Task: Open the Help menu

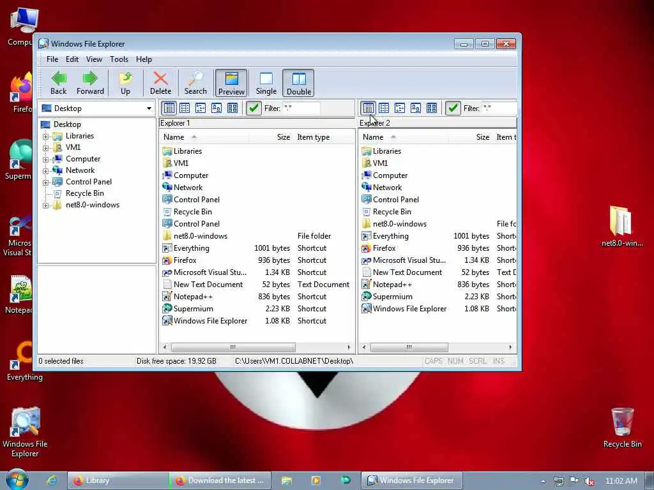Action: tap(144, 59)
